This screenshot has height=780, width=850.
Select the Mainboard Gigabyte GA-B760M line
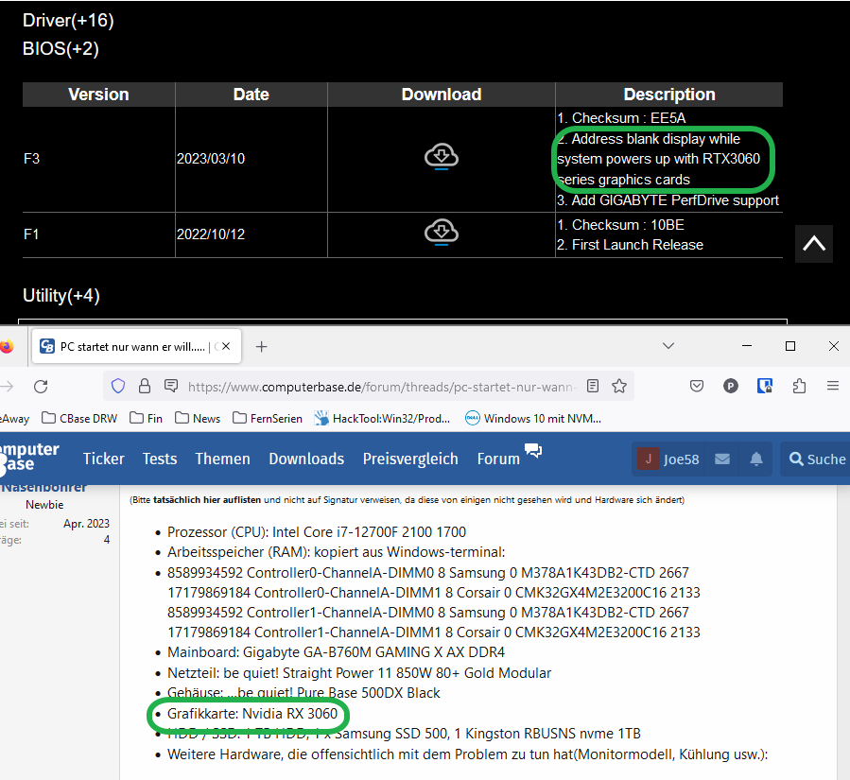pyautogui.click(x=336, y=652)
